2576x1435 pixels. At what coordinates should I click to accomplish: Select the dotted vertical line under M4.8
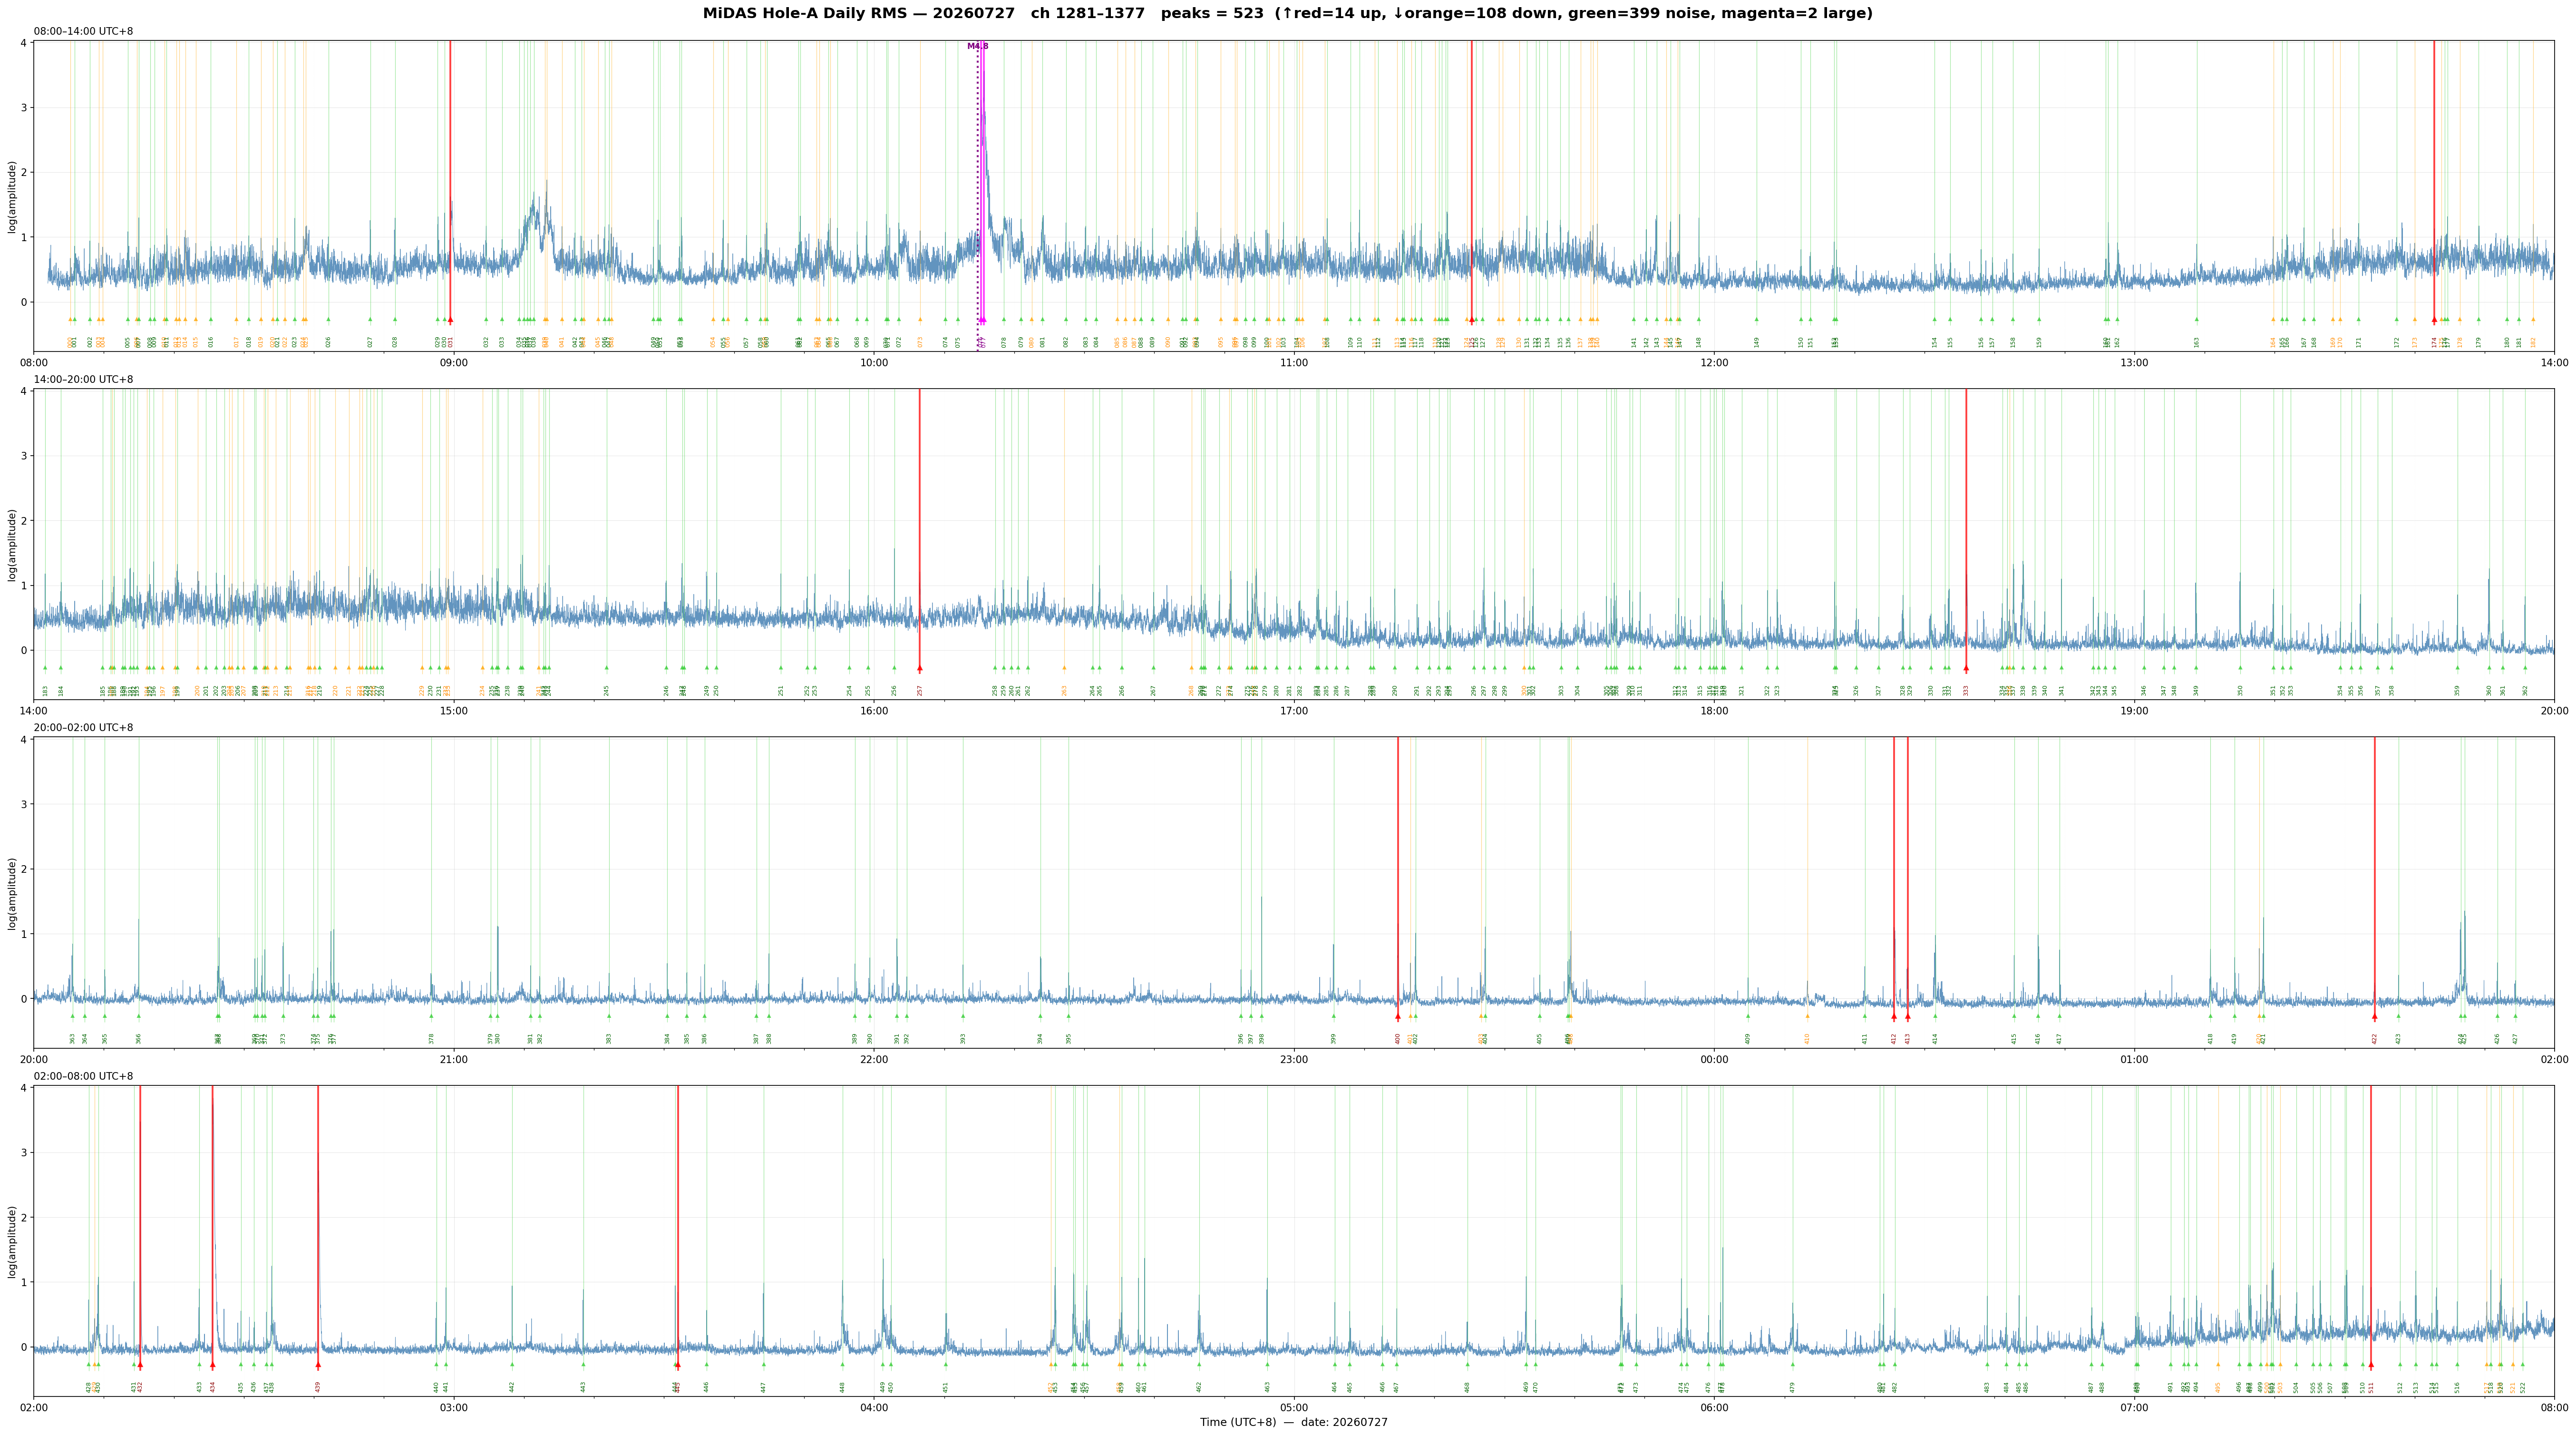[x=978, y=195]
